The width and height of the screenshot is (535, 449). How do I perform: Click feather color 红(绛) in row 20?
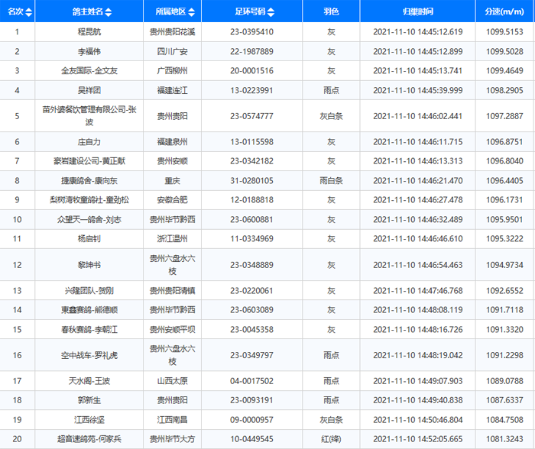331,438
